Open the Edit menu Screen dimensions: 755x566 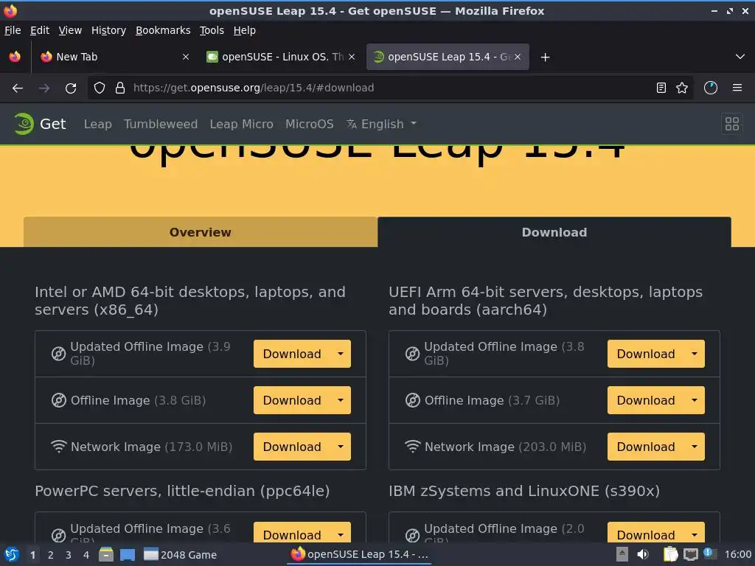tap(40, 30)
